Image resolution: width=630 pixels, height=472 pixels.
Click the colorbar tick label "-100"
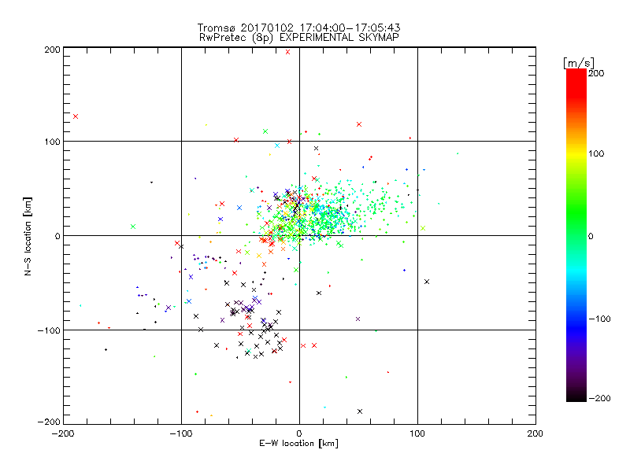tap(599, 319)
